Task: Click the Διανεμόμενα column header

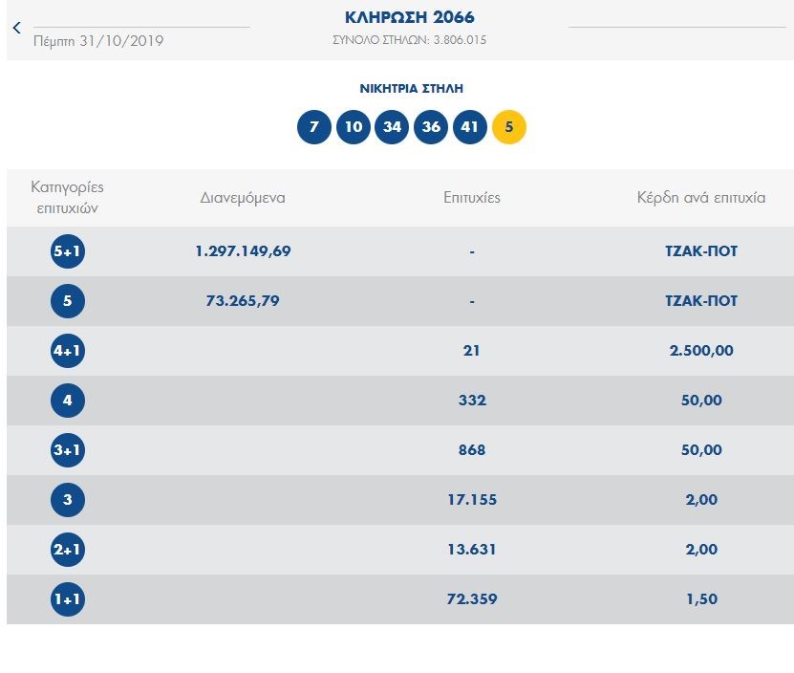Action: pyautogui.click(x=243, y=198)
